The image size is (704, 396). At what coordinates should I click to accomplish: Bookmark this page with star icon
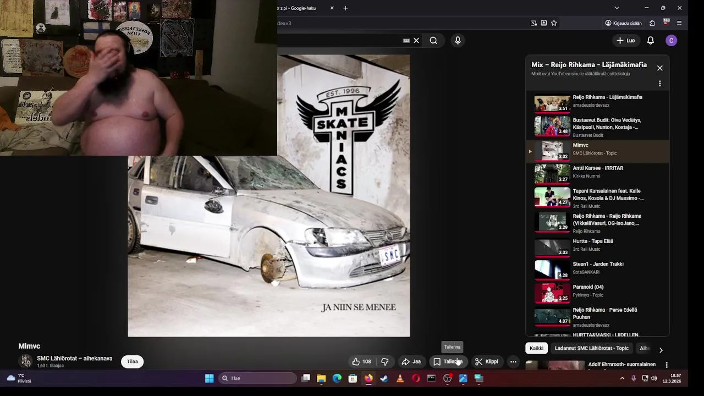click(554, 23)
